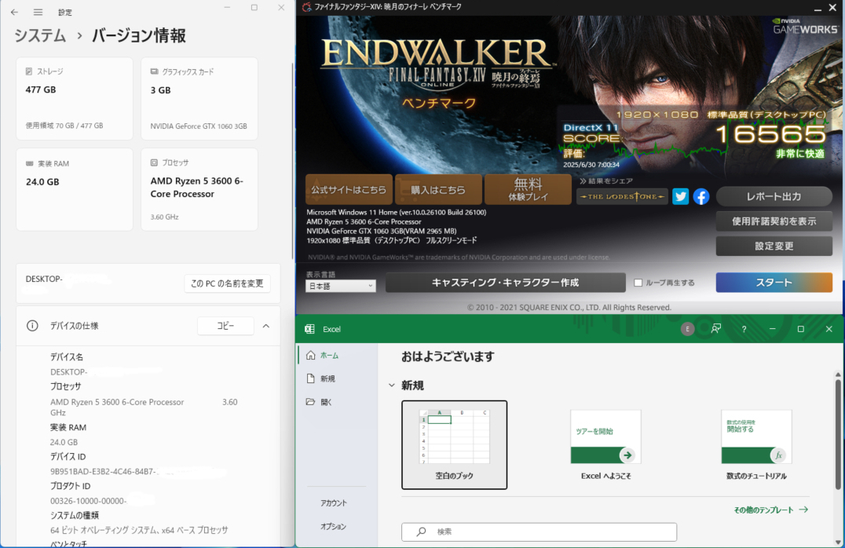Viewport: 845px width, 548px height.
Task: Click the 無料体験プレイ button
Action: 528,189
